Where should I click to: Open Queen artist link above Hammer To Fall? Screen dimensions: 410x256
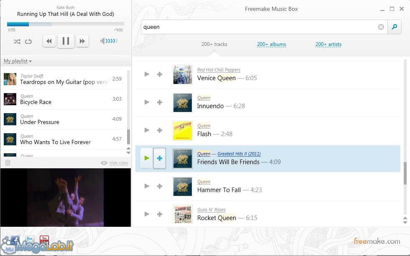coord(204,182)
